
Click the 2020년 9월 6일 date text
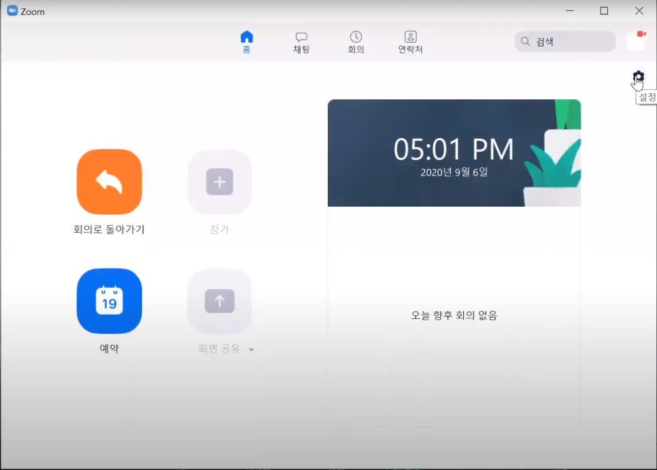coord(454,172)
